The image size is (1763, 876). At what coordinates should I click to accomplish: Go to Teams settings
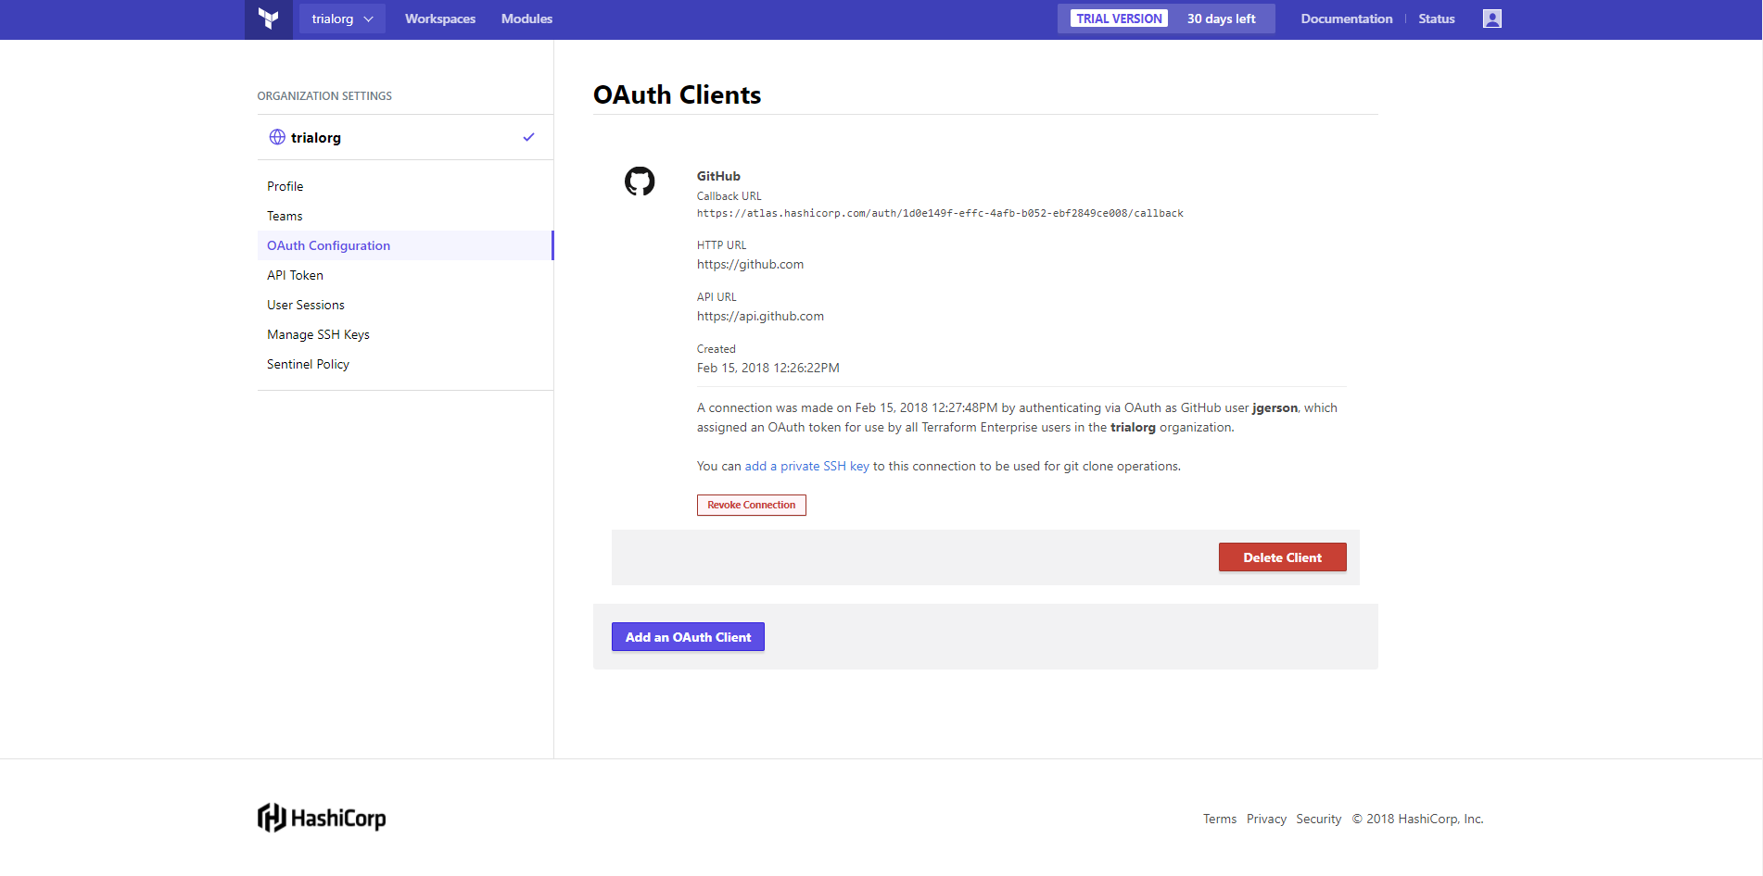coord(285,216)
